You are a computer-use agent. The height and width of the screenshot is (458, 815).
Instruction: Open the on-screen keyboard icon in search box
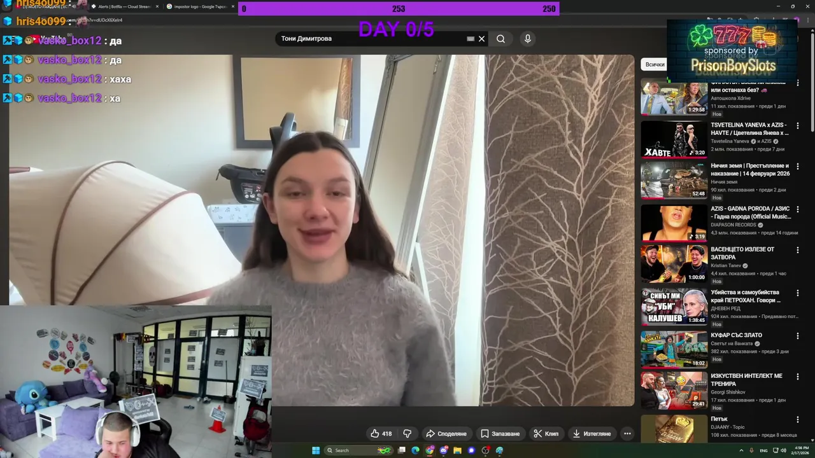click(x=471, y=39)
